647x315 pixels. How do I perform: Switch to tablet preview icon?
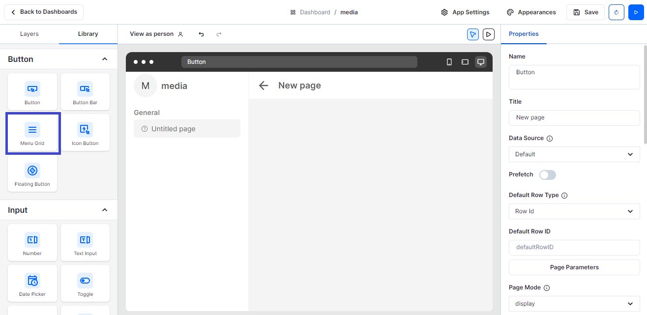(465, 62)
